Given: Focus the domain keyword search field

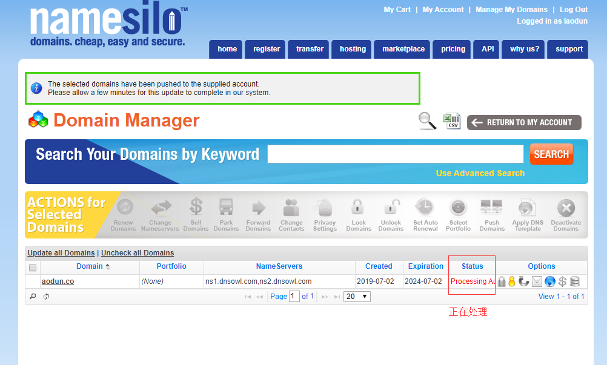Looking at the screenshot, I should pyautogui.click(x=395, y=154).
